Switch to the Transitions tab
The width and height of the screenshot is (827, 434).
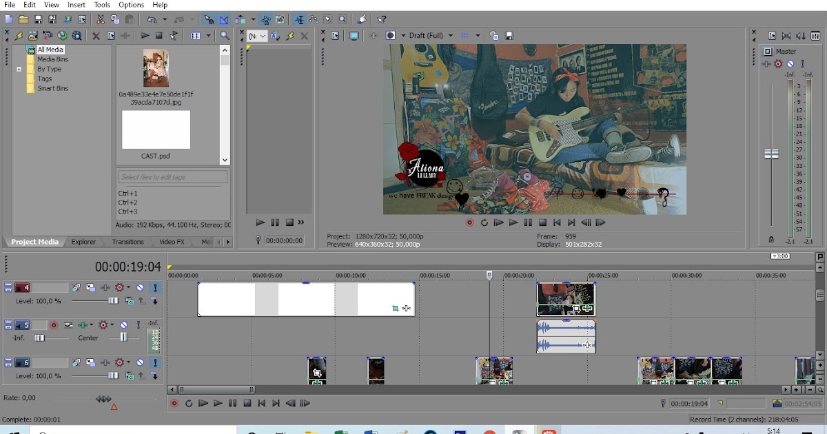point(127,242)
